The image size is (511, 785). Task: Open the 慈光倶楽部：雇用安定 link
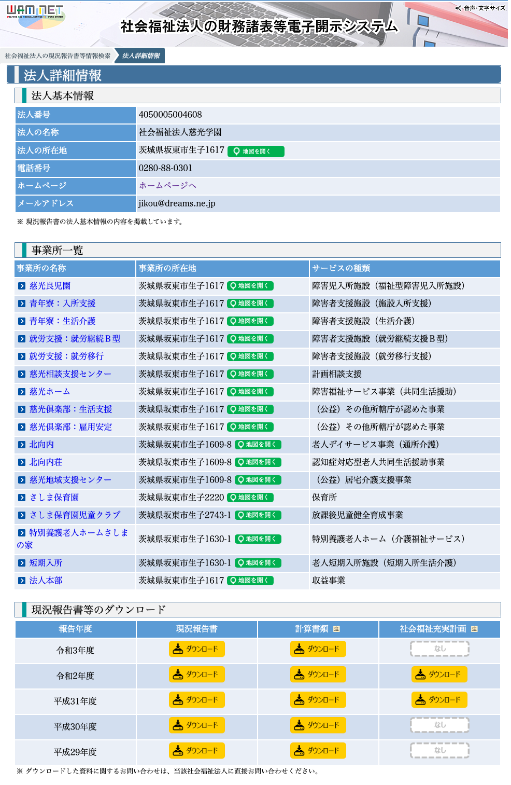click(x=70, y=427)
